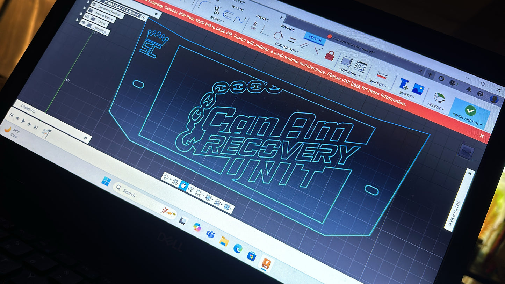This screenshot has height=284, width=505.
Task: Activate the Pan hand tool
Action: (x=183, y=185)
